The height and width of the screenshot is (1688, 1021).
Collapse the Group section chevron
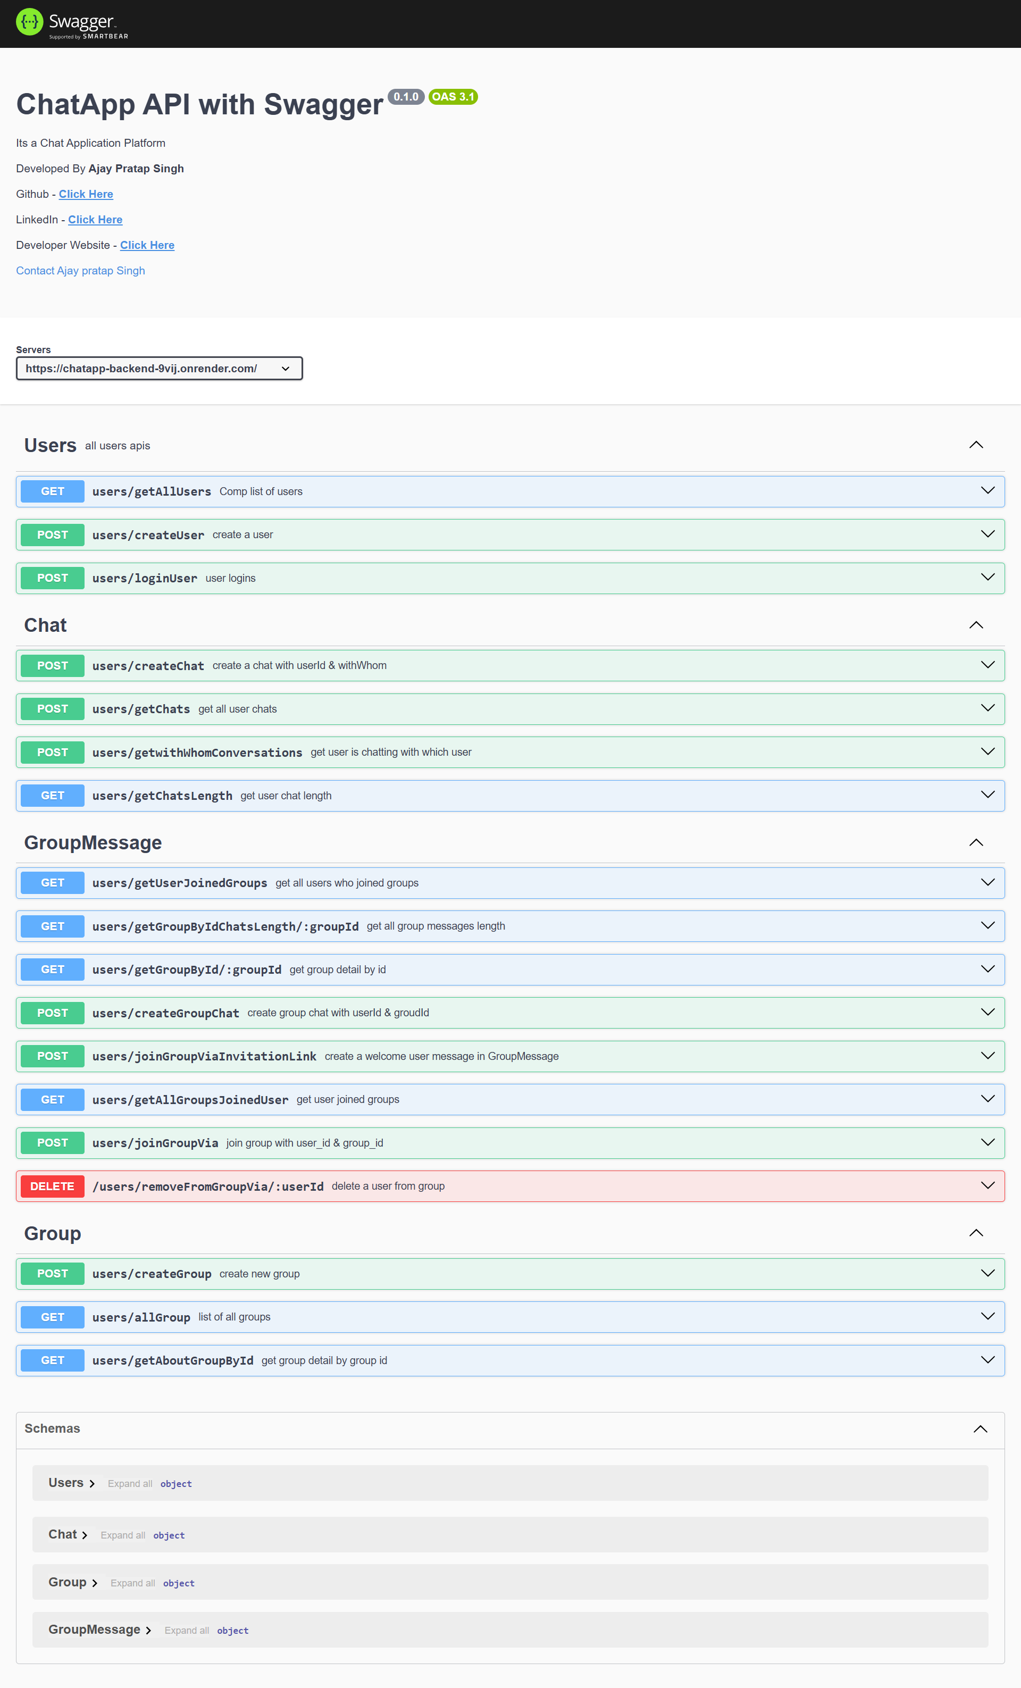(x=976, y=1233)
